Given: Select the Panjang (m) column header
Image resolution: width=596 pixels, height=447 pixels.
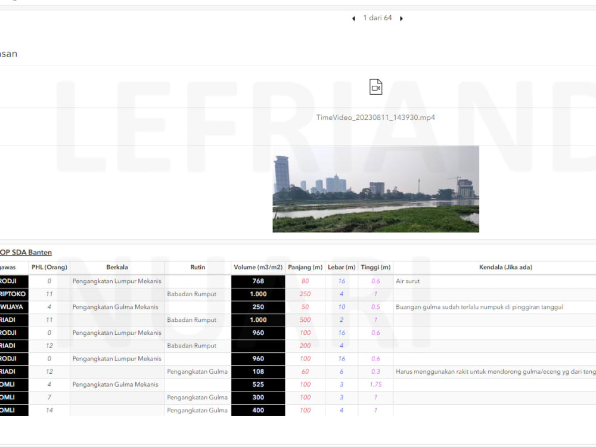Looking at the screenshot, I should click(x=305, y=267).
